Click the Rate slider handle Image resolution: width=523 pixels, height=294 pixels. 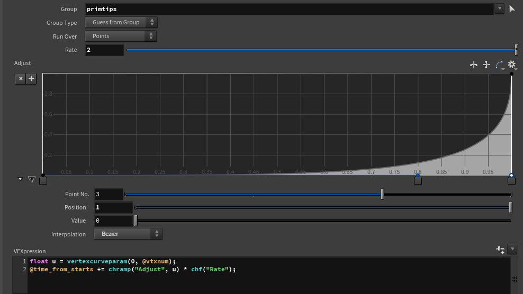(x=516, y=50)
